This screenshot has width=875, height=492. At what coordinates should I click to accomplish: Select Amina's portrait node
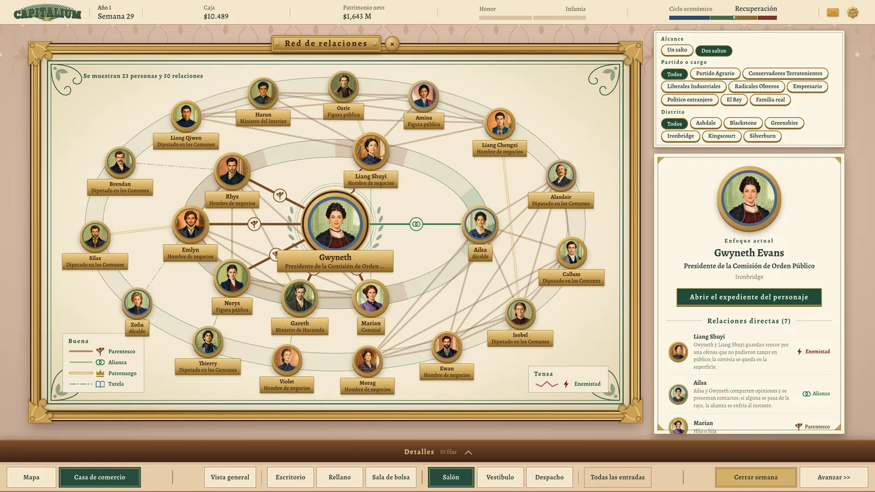[x=423, y=96]
